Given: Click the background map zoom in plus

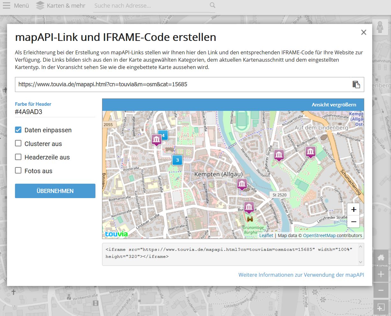Looking at the screenshot, I should [x=381, y=274].
